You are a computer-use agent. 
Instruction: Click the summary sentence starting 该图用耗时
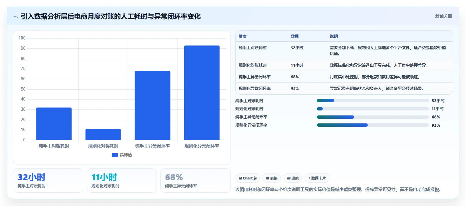[338, 190]
